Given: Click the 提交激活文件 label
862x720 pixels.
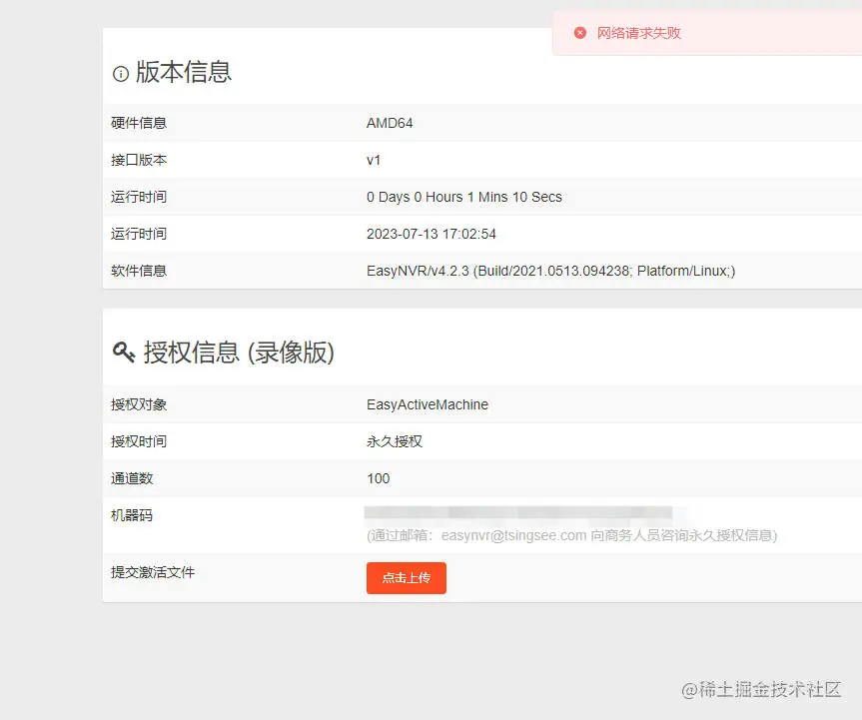Looking at the screenshot, I should pos(153,572).
